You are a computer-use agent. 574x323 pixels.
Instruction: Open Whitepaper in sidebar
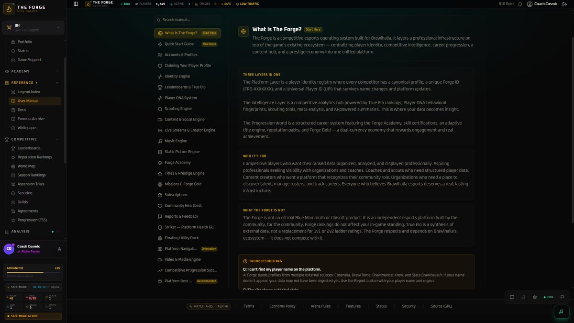point(35,128)
